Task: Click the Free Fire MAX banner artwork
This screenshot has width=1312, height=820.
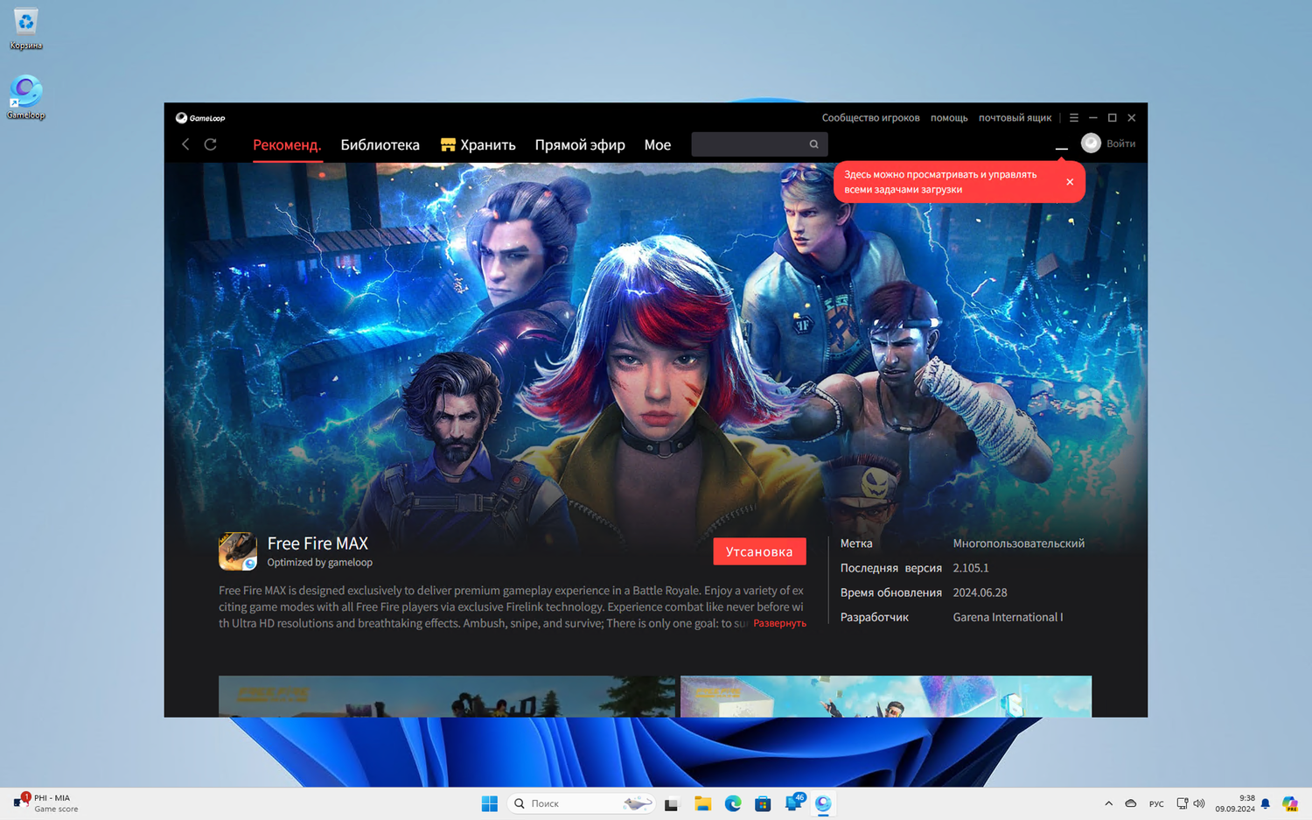Action: [656, 350]
